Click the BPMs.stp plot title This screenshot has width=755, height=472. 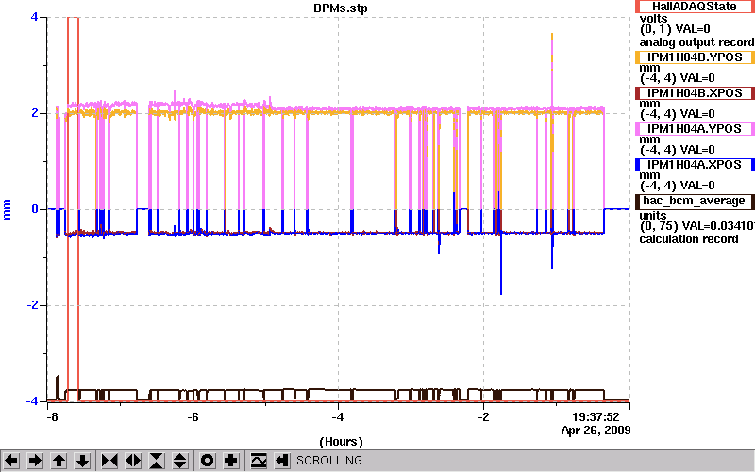(x=340, y=8)
